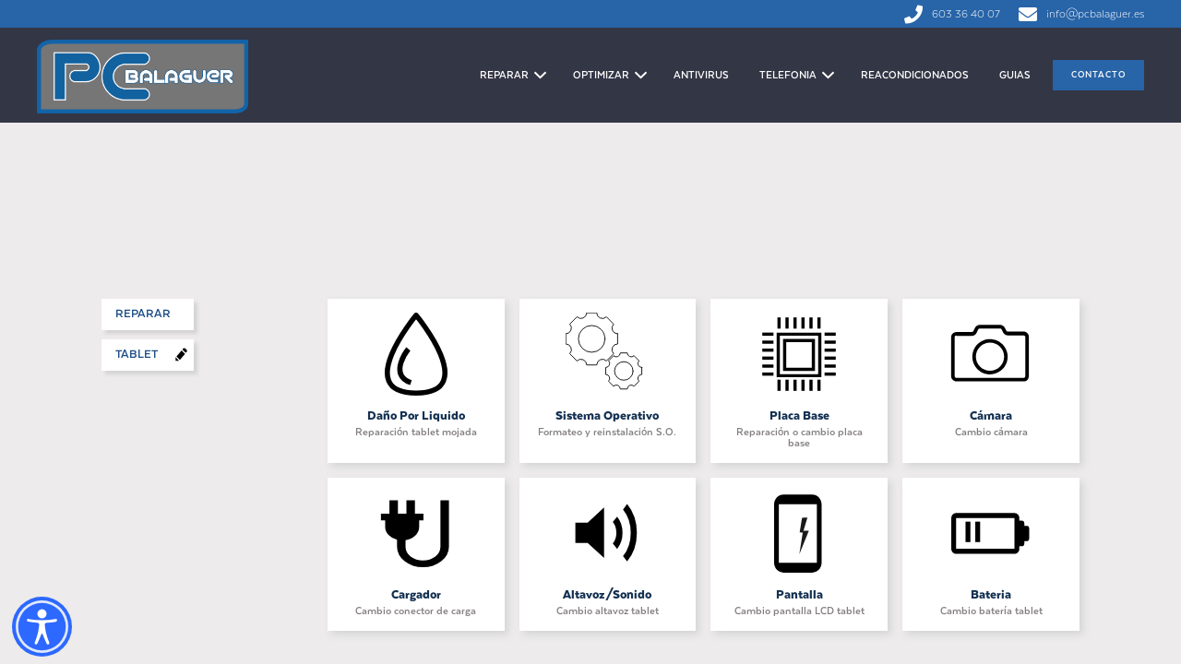1181x664 pixels.
Task: Click the info@pcbalaguer.es email link
Action: point(1095,14)
